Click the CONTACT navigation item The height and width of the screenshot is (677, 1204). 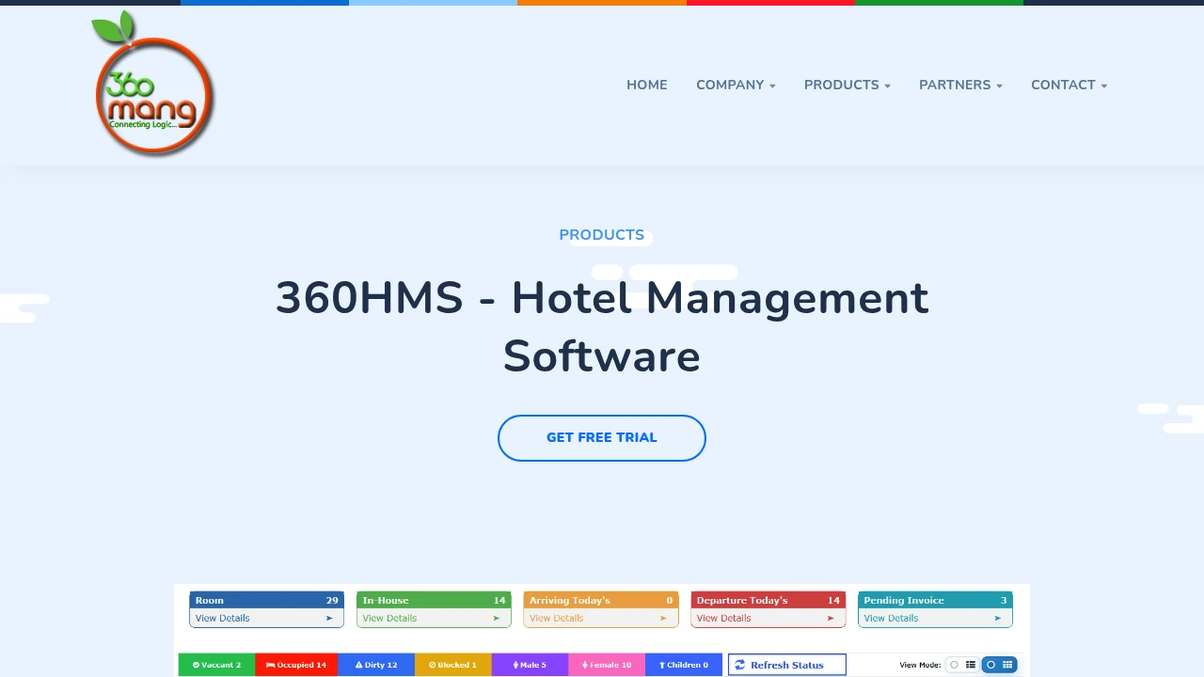click(x=1063, y=85)
